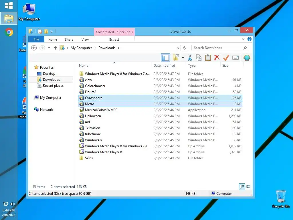The width and height of the screenshot is (293, 220).
Task: Click the Properties icon in quick access toolbar
Action: [40, 32]
